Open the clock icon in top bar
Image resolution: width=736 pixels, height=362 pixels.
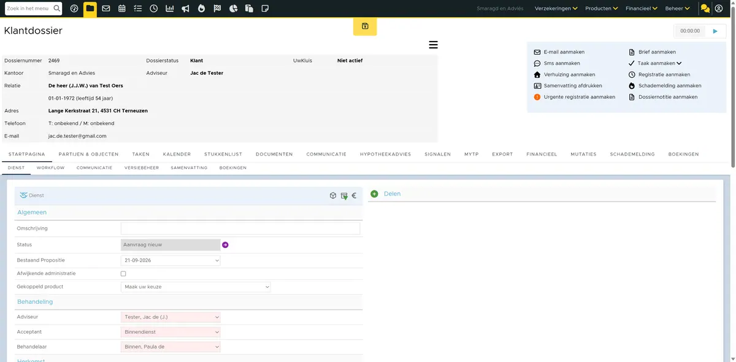click(x=154, y=9)
